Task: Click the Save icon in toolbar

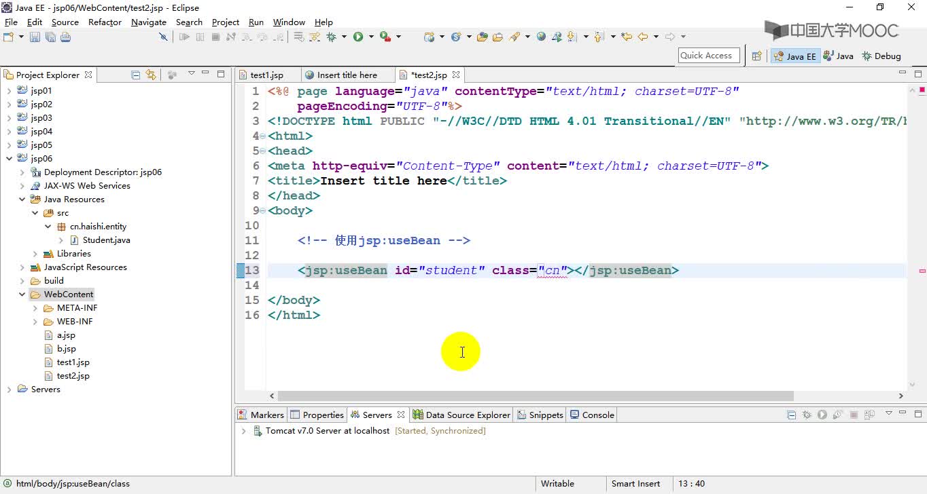Action: 35,37
